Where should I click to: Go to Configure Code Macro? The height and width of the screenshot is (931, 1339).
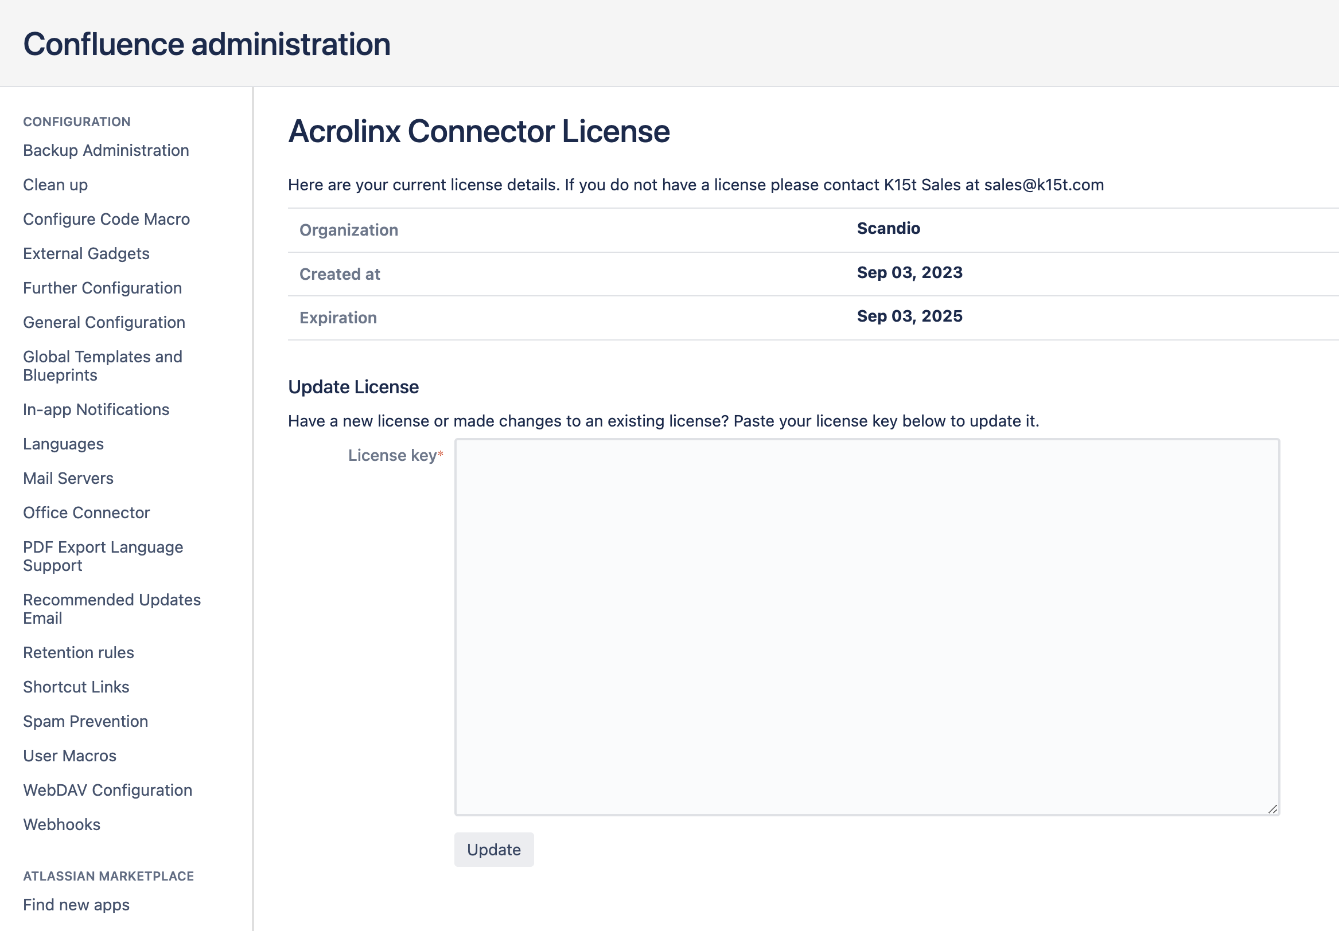pos(106,219)
